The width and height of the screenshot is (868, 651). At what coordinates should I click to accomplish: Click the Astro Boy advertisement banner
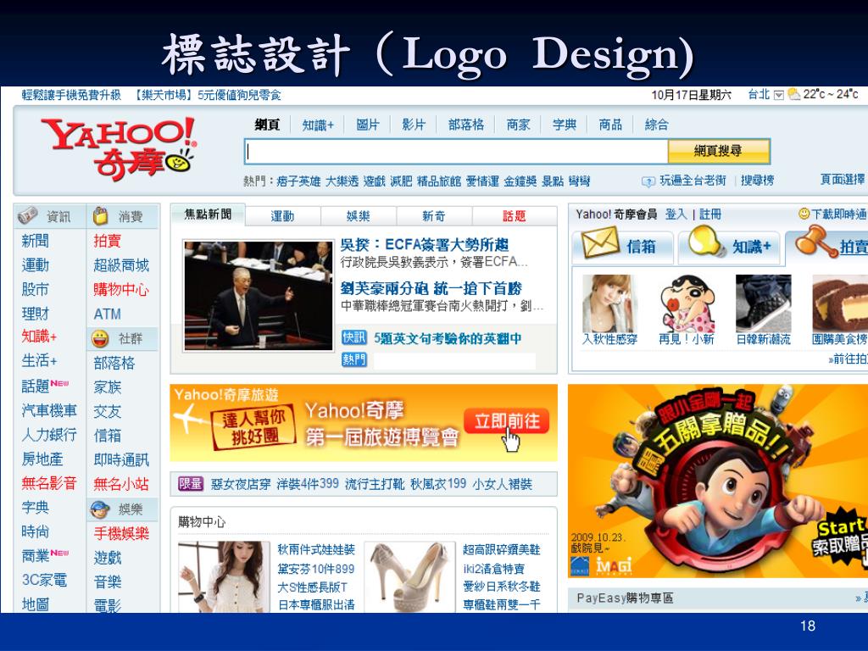(x=717, y=481)
